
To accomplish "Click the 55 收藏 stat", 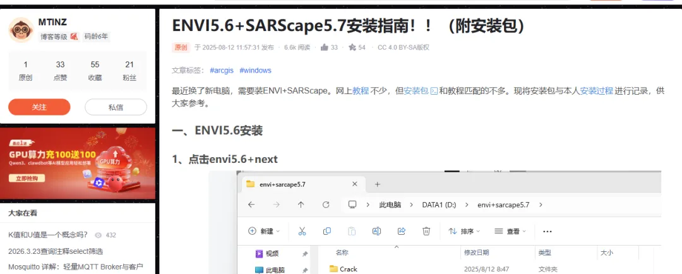I will click(95, 71).
